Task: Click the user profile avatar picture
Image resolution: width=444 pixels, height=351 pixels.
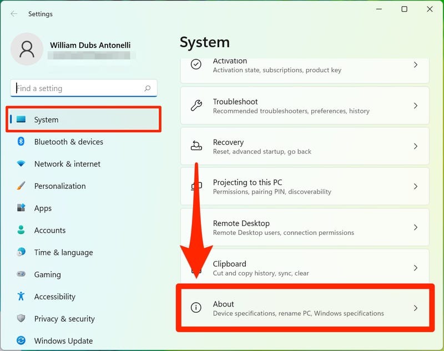Action: click(27, 49)
